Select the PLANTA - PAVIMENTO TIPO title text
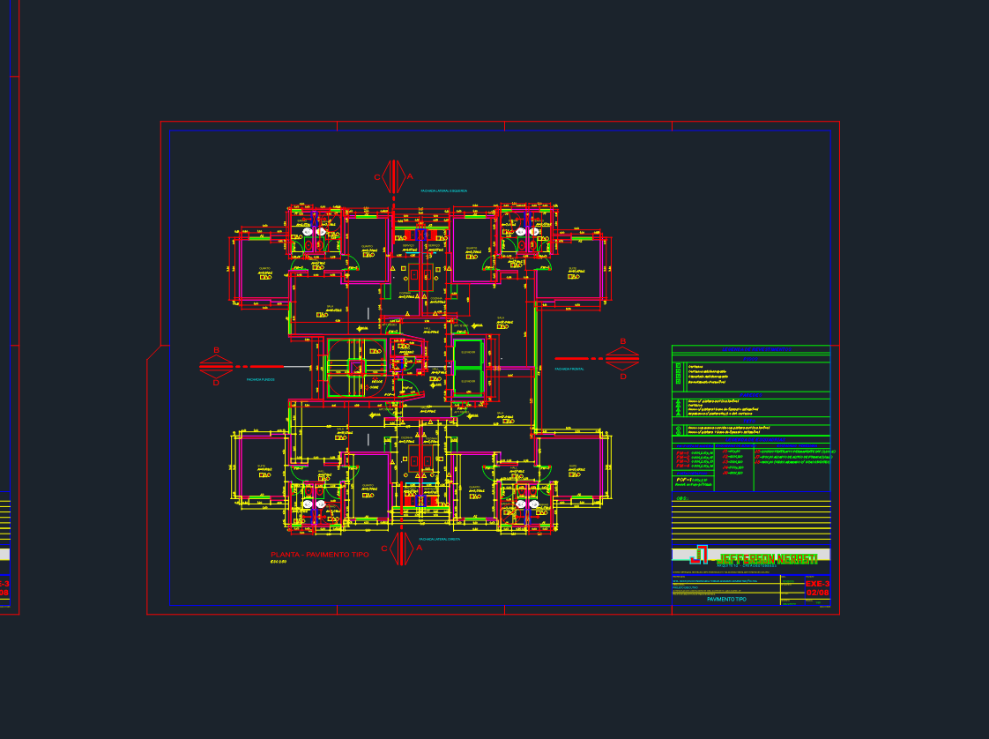This screenshot has width=989, height=739. pyautogui.click(x=320, y=554)
